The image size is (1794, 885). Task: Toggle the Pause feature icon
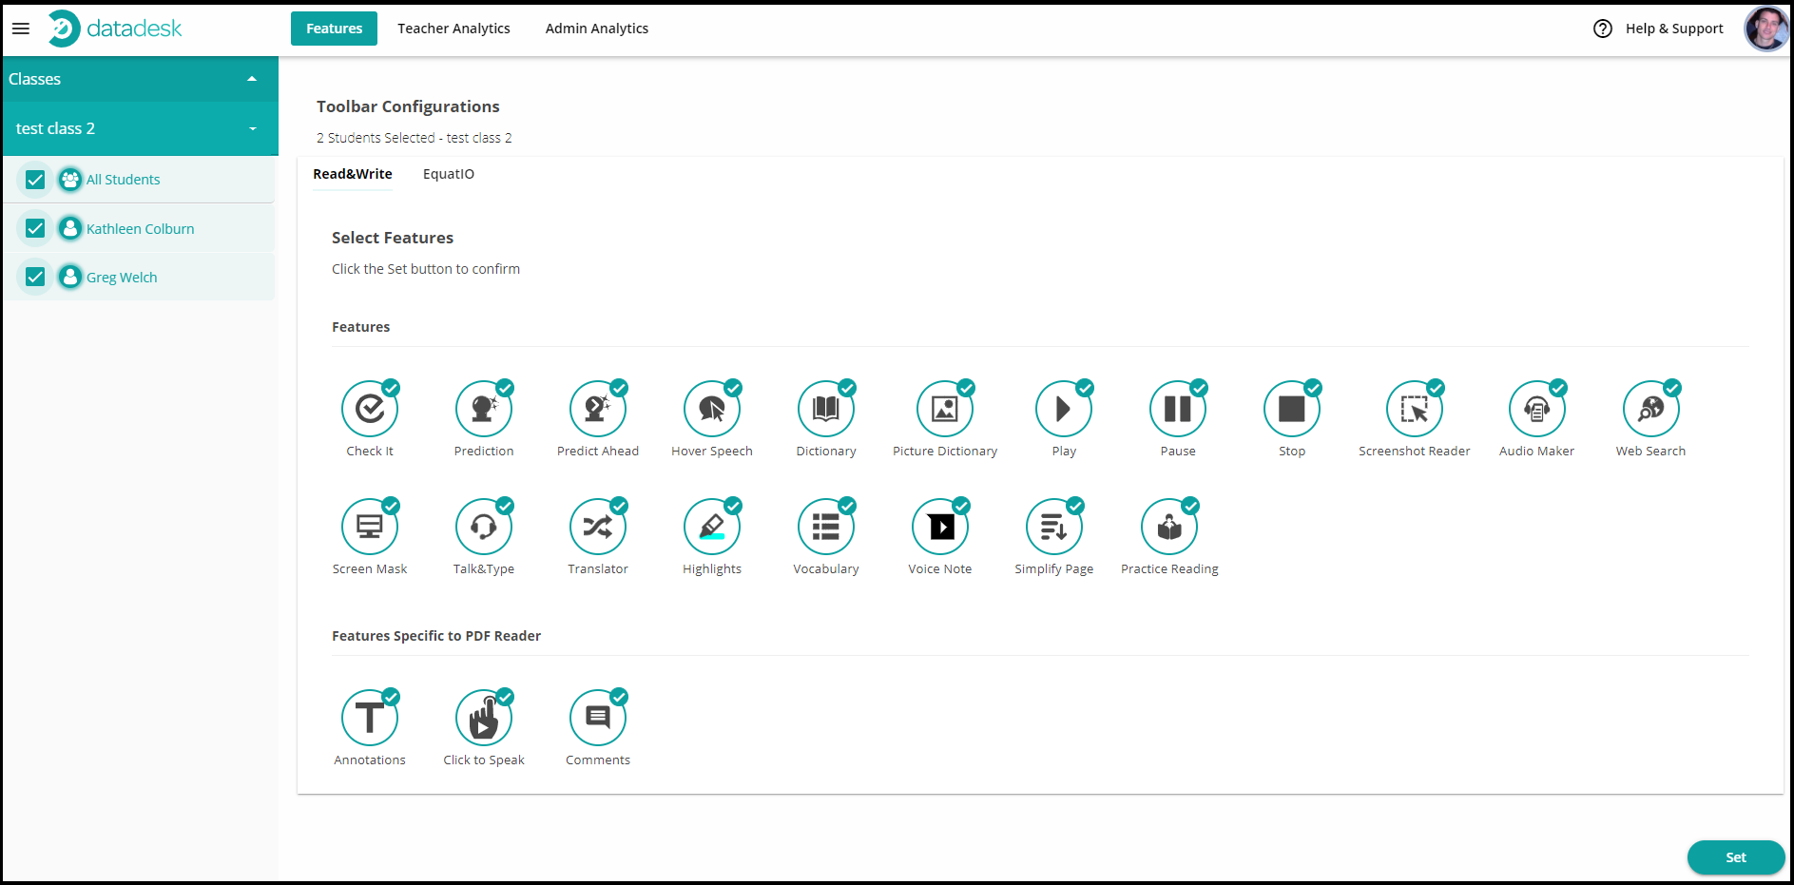1178,409
